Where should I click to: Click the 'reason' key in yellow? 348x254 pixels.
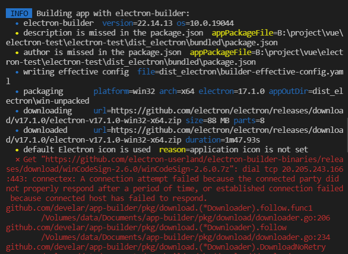pyautogui.click(x=172, y=149)
